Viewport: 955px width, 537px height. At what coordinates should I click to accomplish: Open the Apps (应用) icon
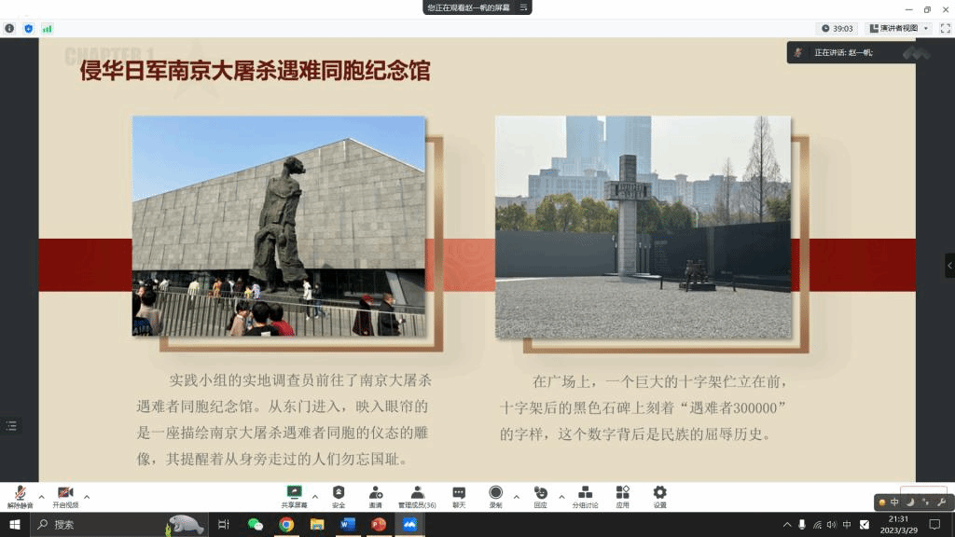(x=622, y=495)
